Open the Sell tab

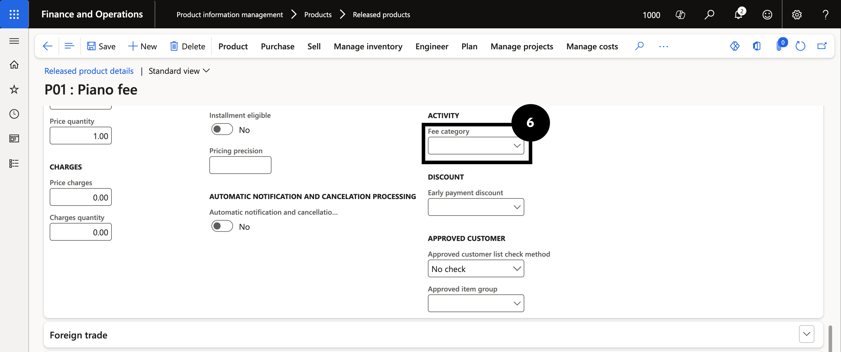pos(314,46)
